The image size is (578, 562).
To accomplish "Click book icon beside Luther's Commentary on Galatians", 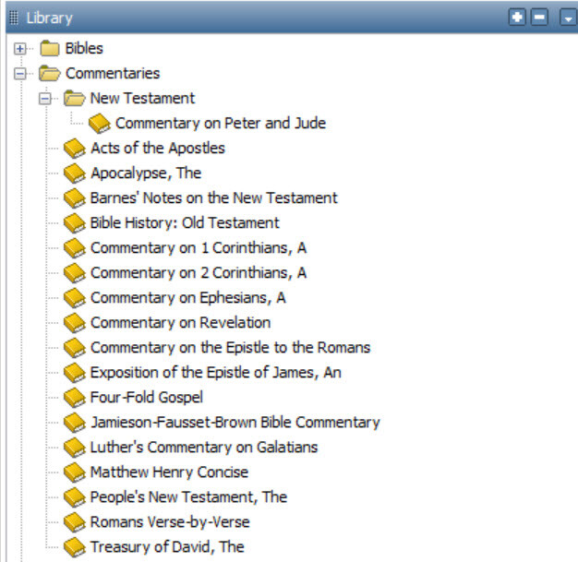I will pyautogui.click(x=75, y=448).
